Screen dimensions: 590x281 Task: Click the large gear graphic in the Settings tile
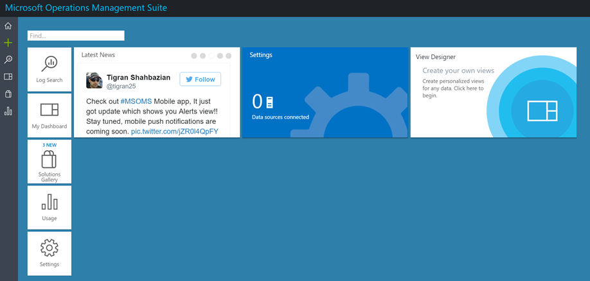[350, 106]
